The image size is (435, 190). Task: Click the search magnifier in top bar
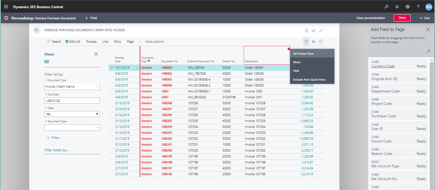386,7
